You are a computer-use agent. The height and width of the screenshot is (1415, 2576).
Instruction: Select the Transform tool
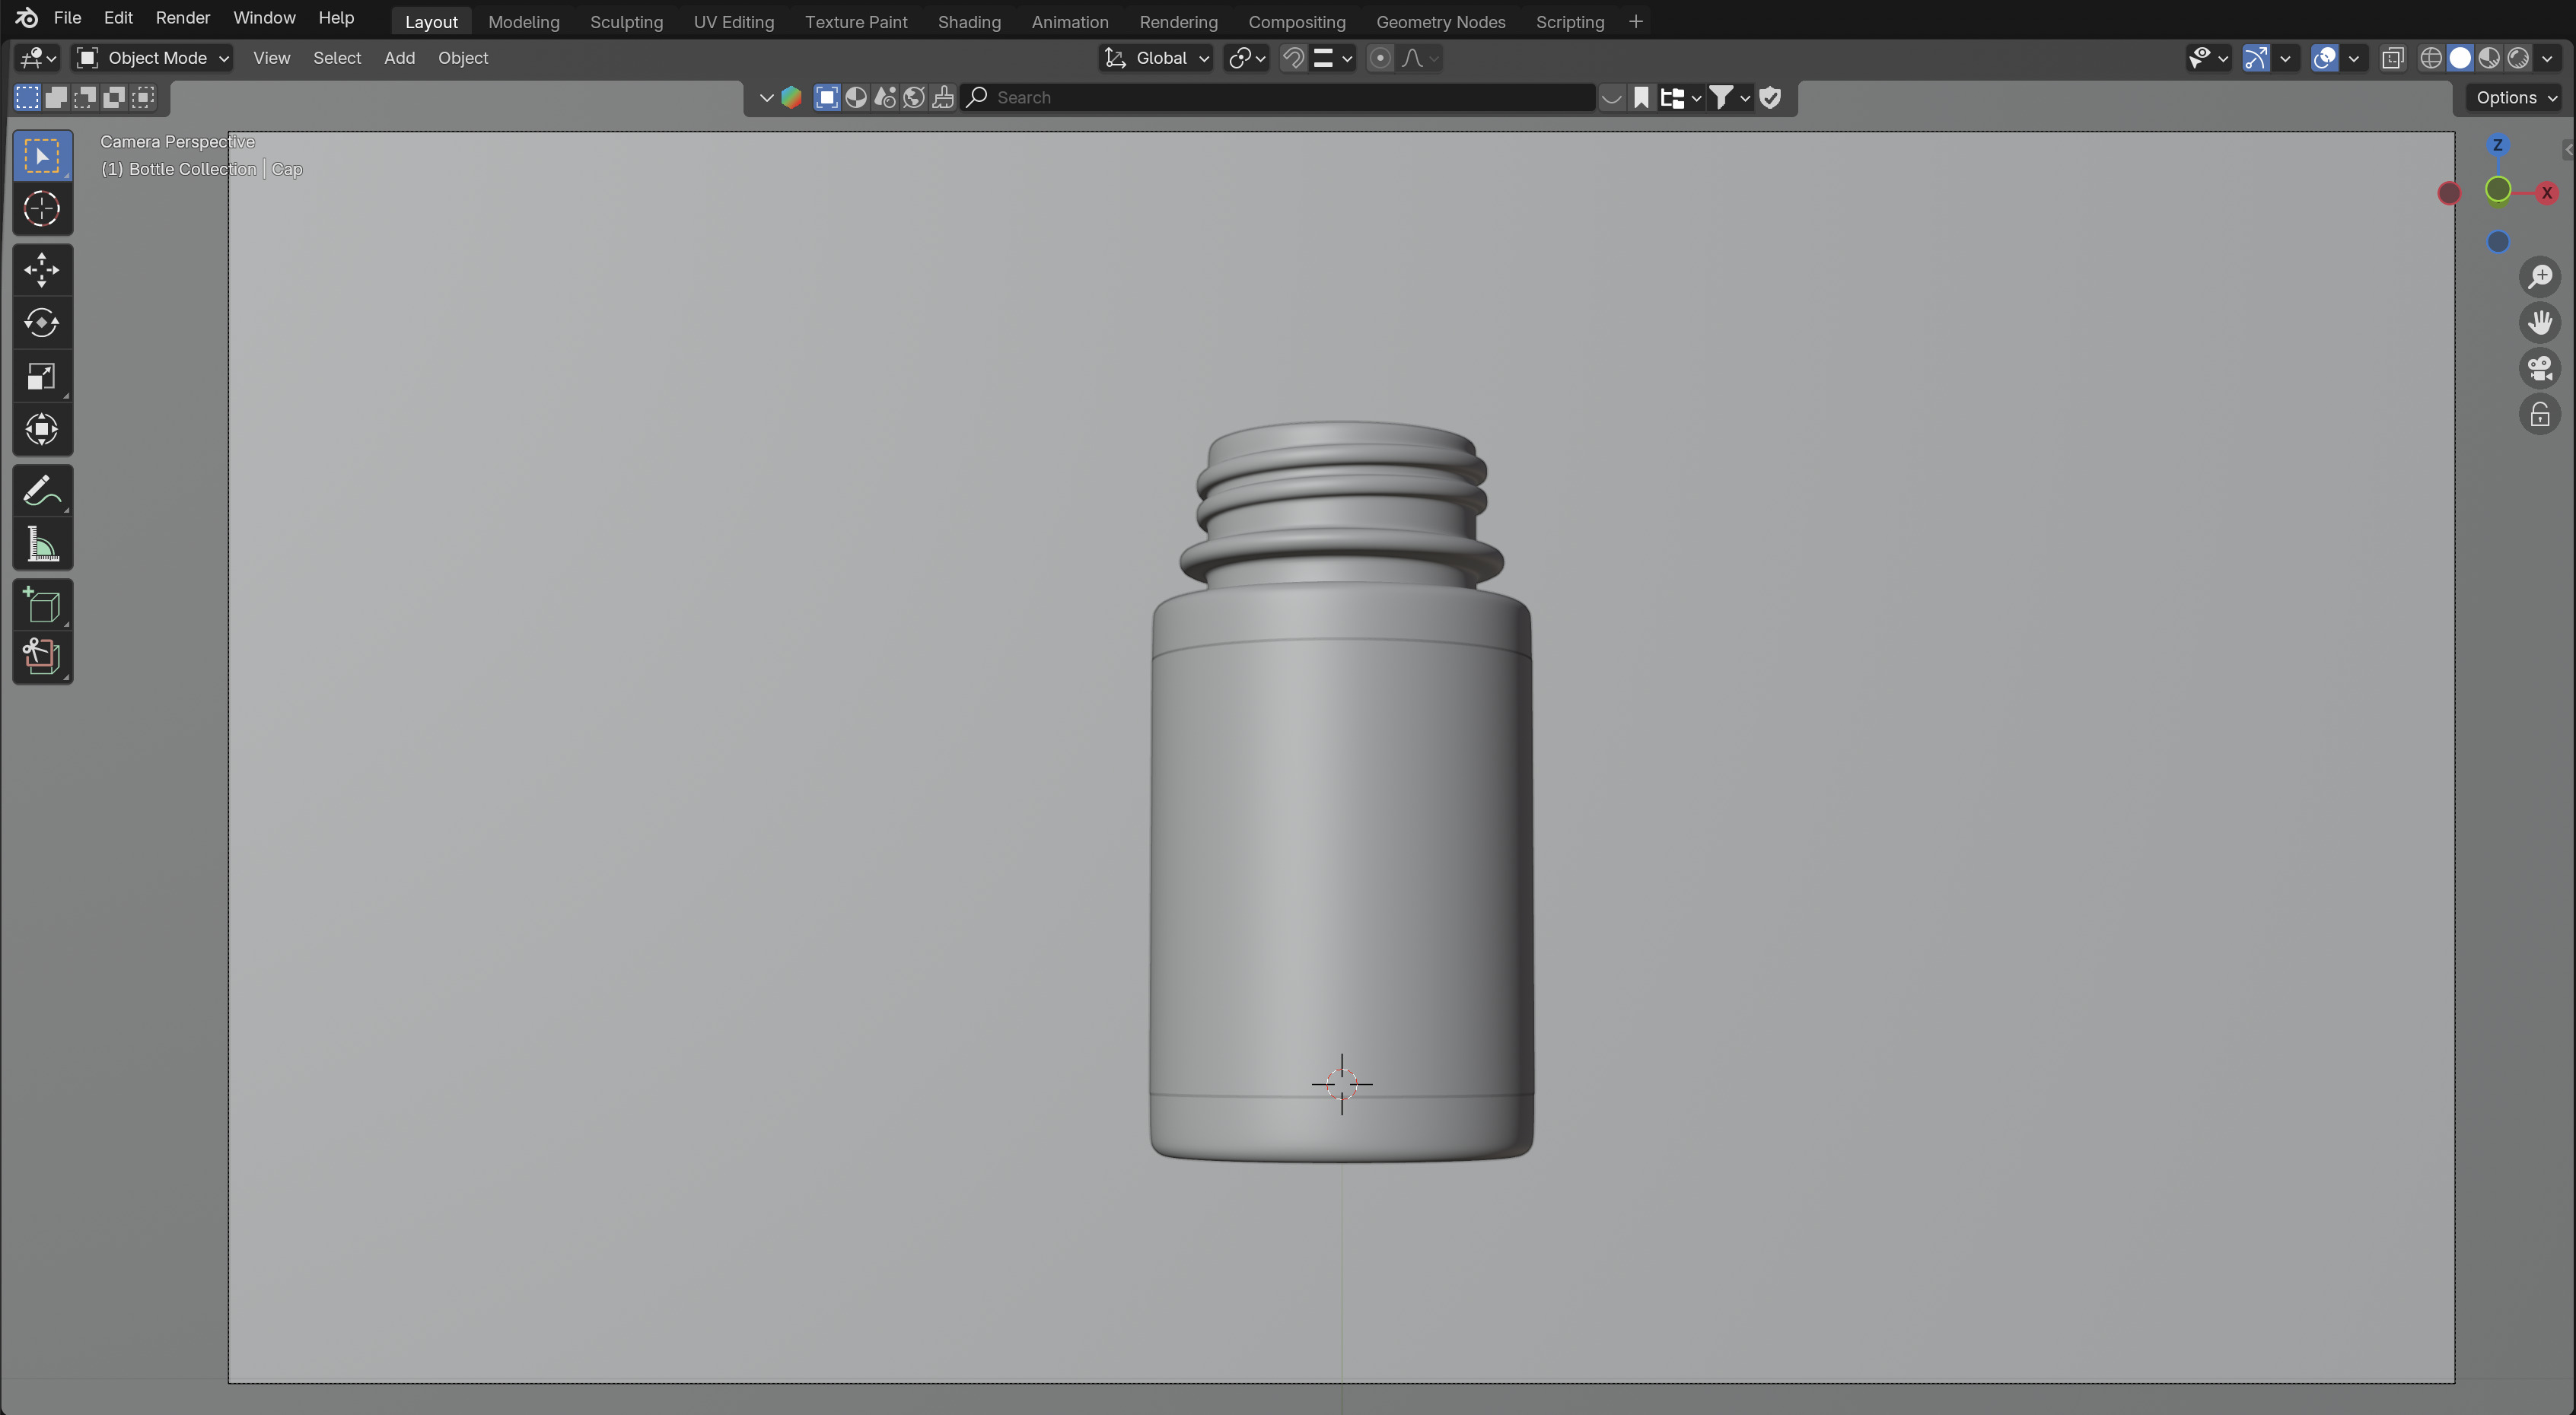(x=42, y=430)
